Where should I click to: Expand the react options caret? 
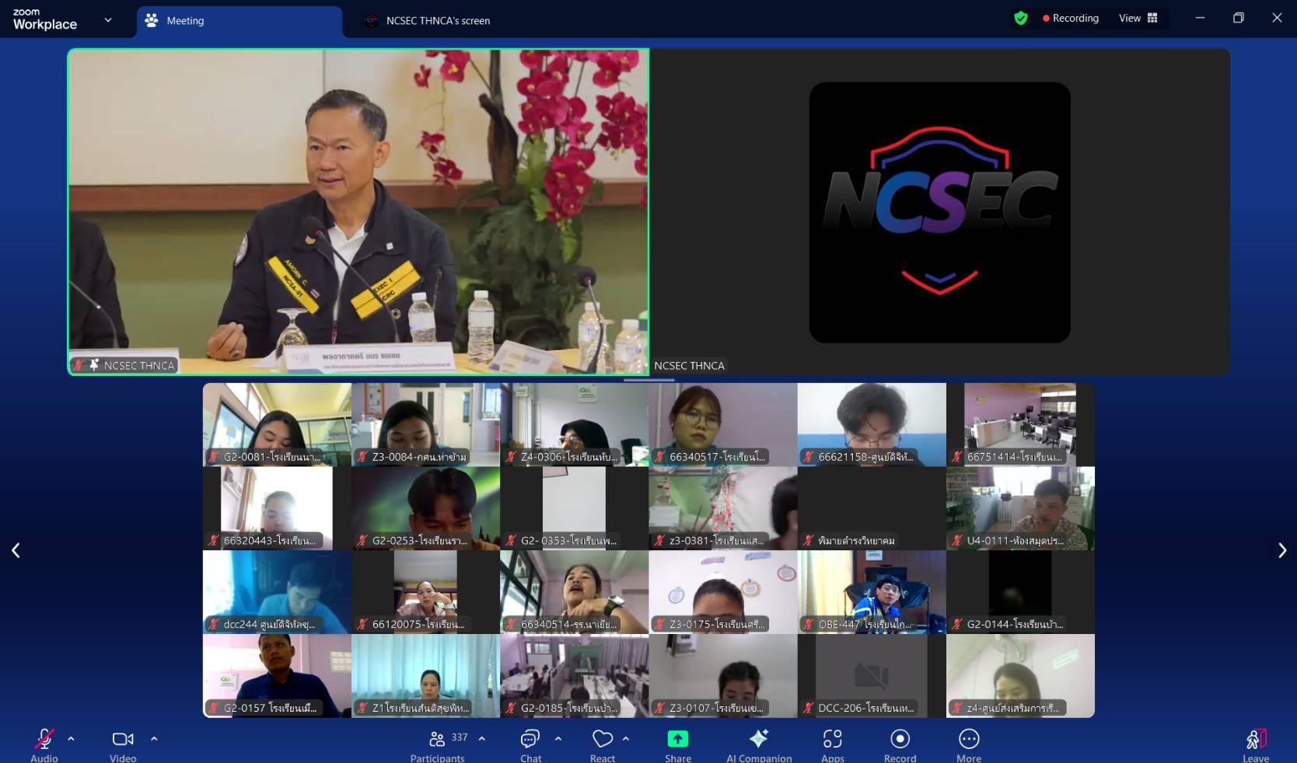pos(626,739)
